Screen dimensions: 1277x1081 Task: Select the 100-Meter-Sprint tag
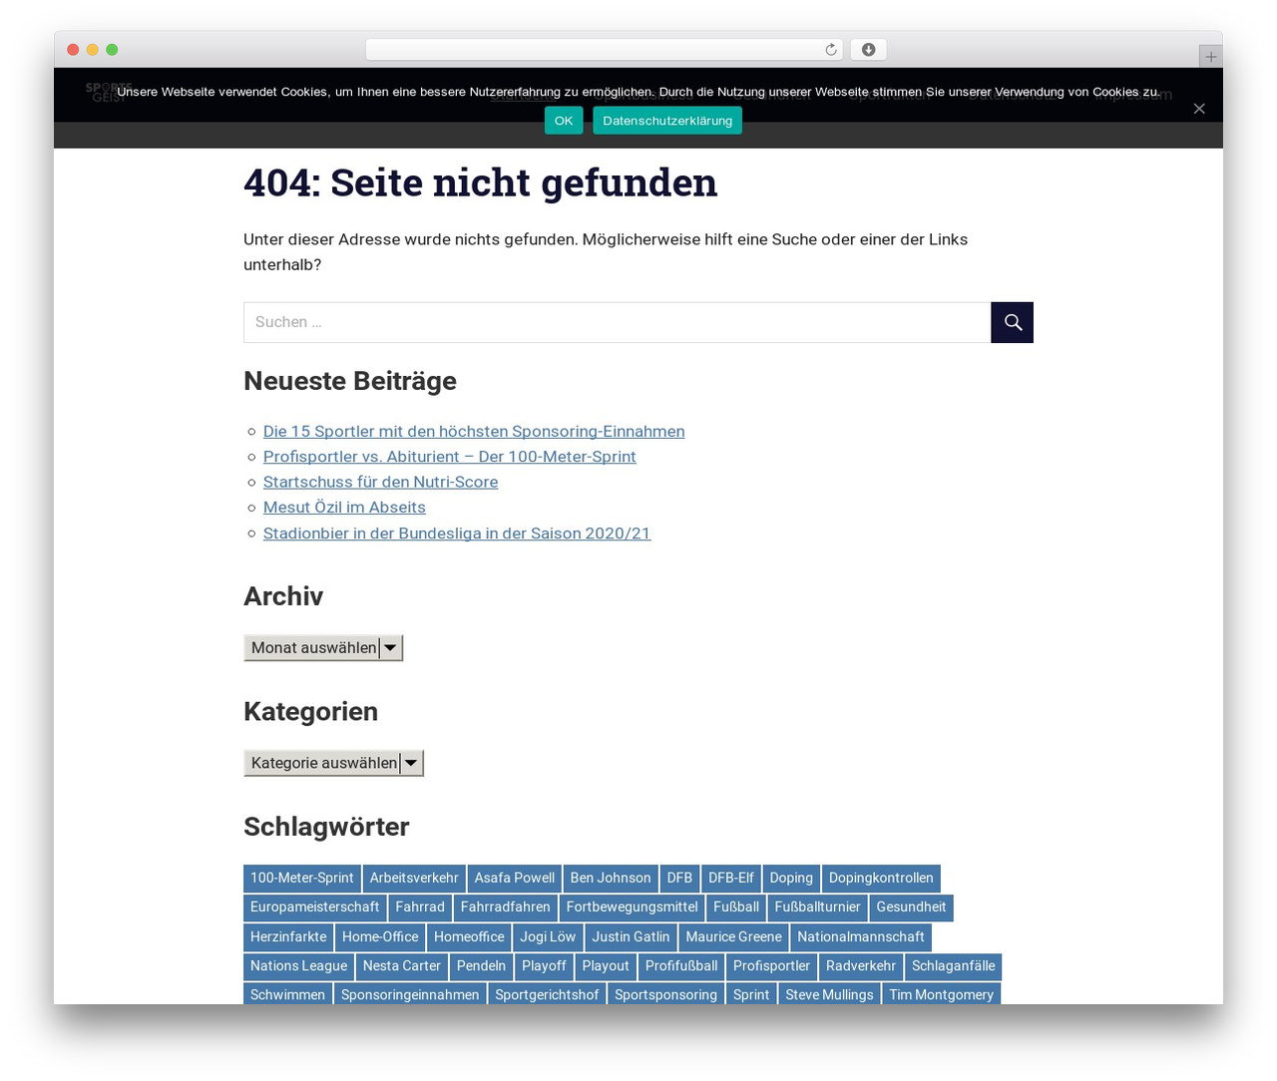301,879
